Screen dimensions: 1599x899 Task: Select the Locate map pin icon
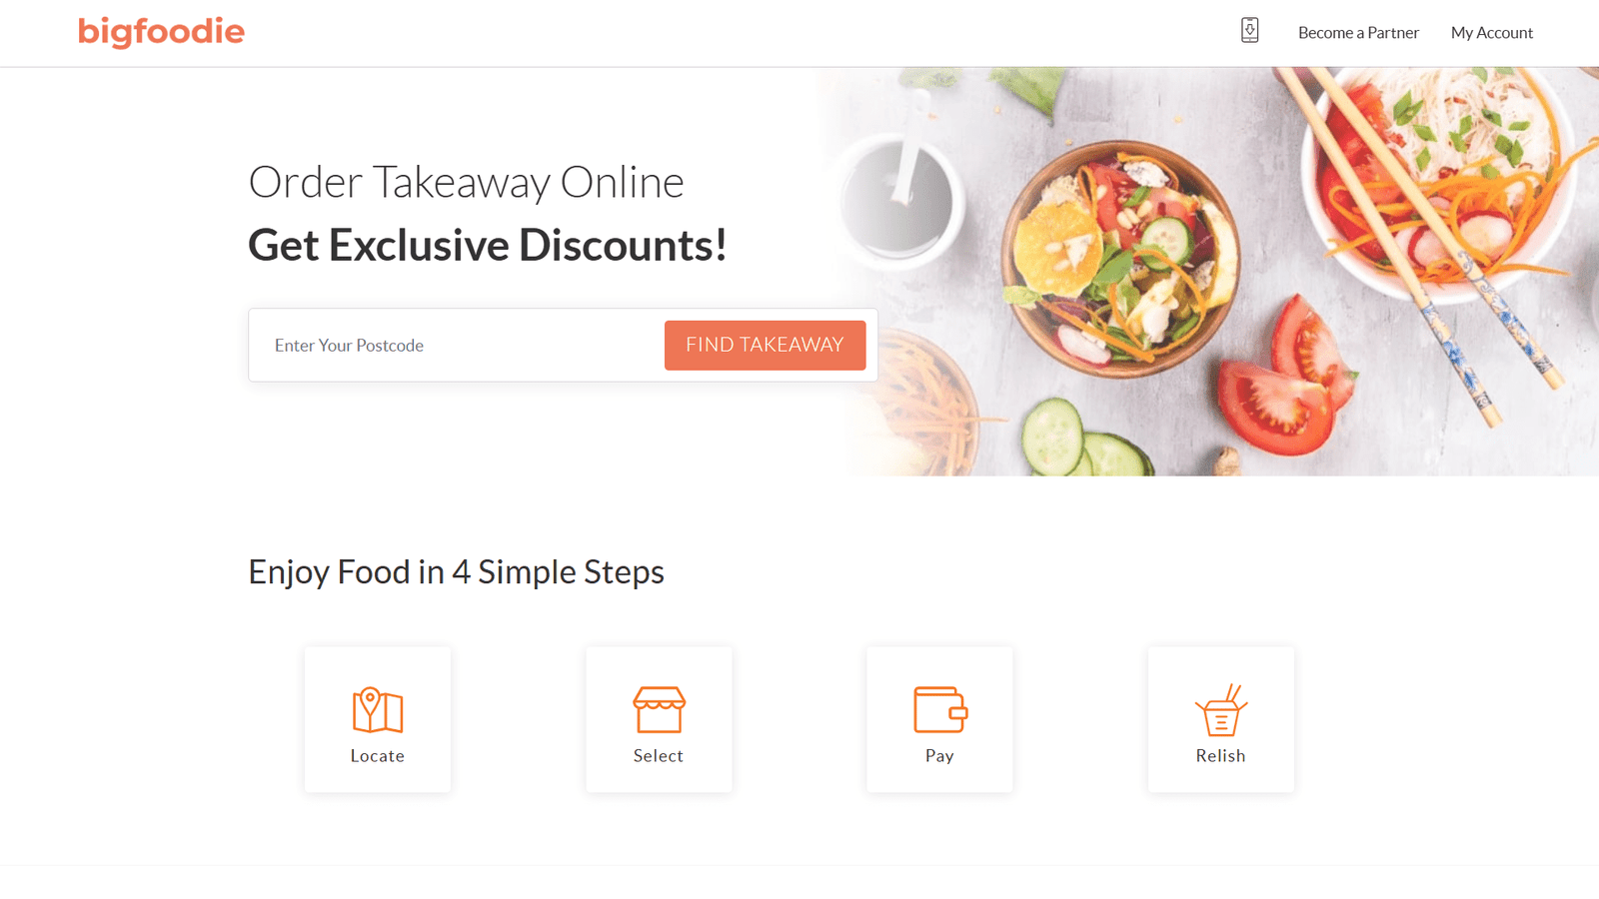click(x=378, y=710)
